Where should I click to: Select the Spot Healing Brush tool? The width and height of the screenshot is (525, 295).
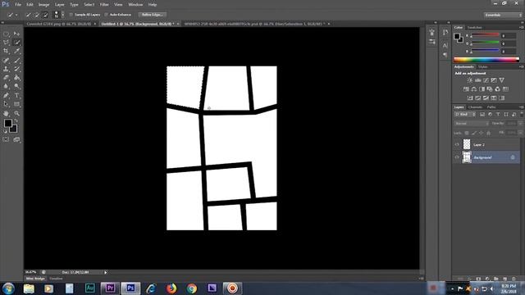pyautogui.click(x=6, y=60)
